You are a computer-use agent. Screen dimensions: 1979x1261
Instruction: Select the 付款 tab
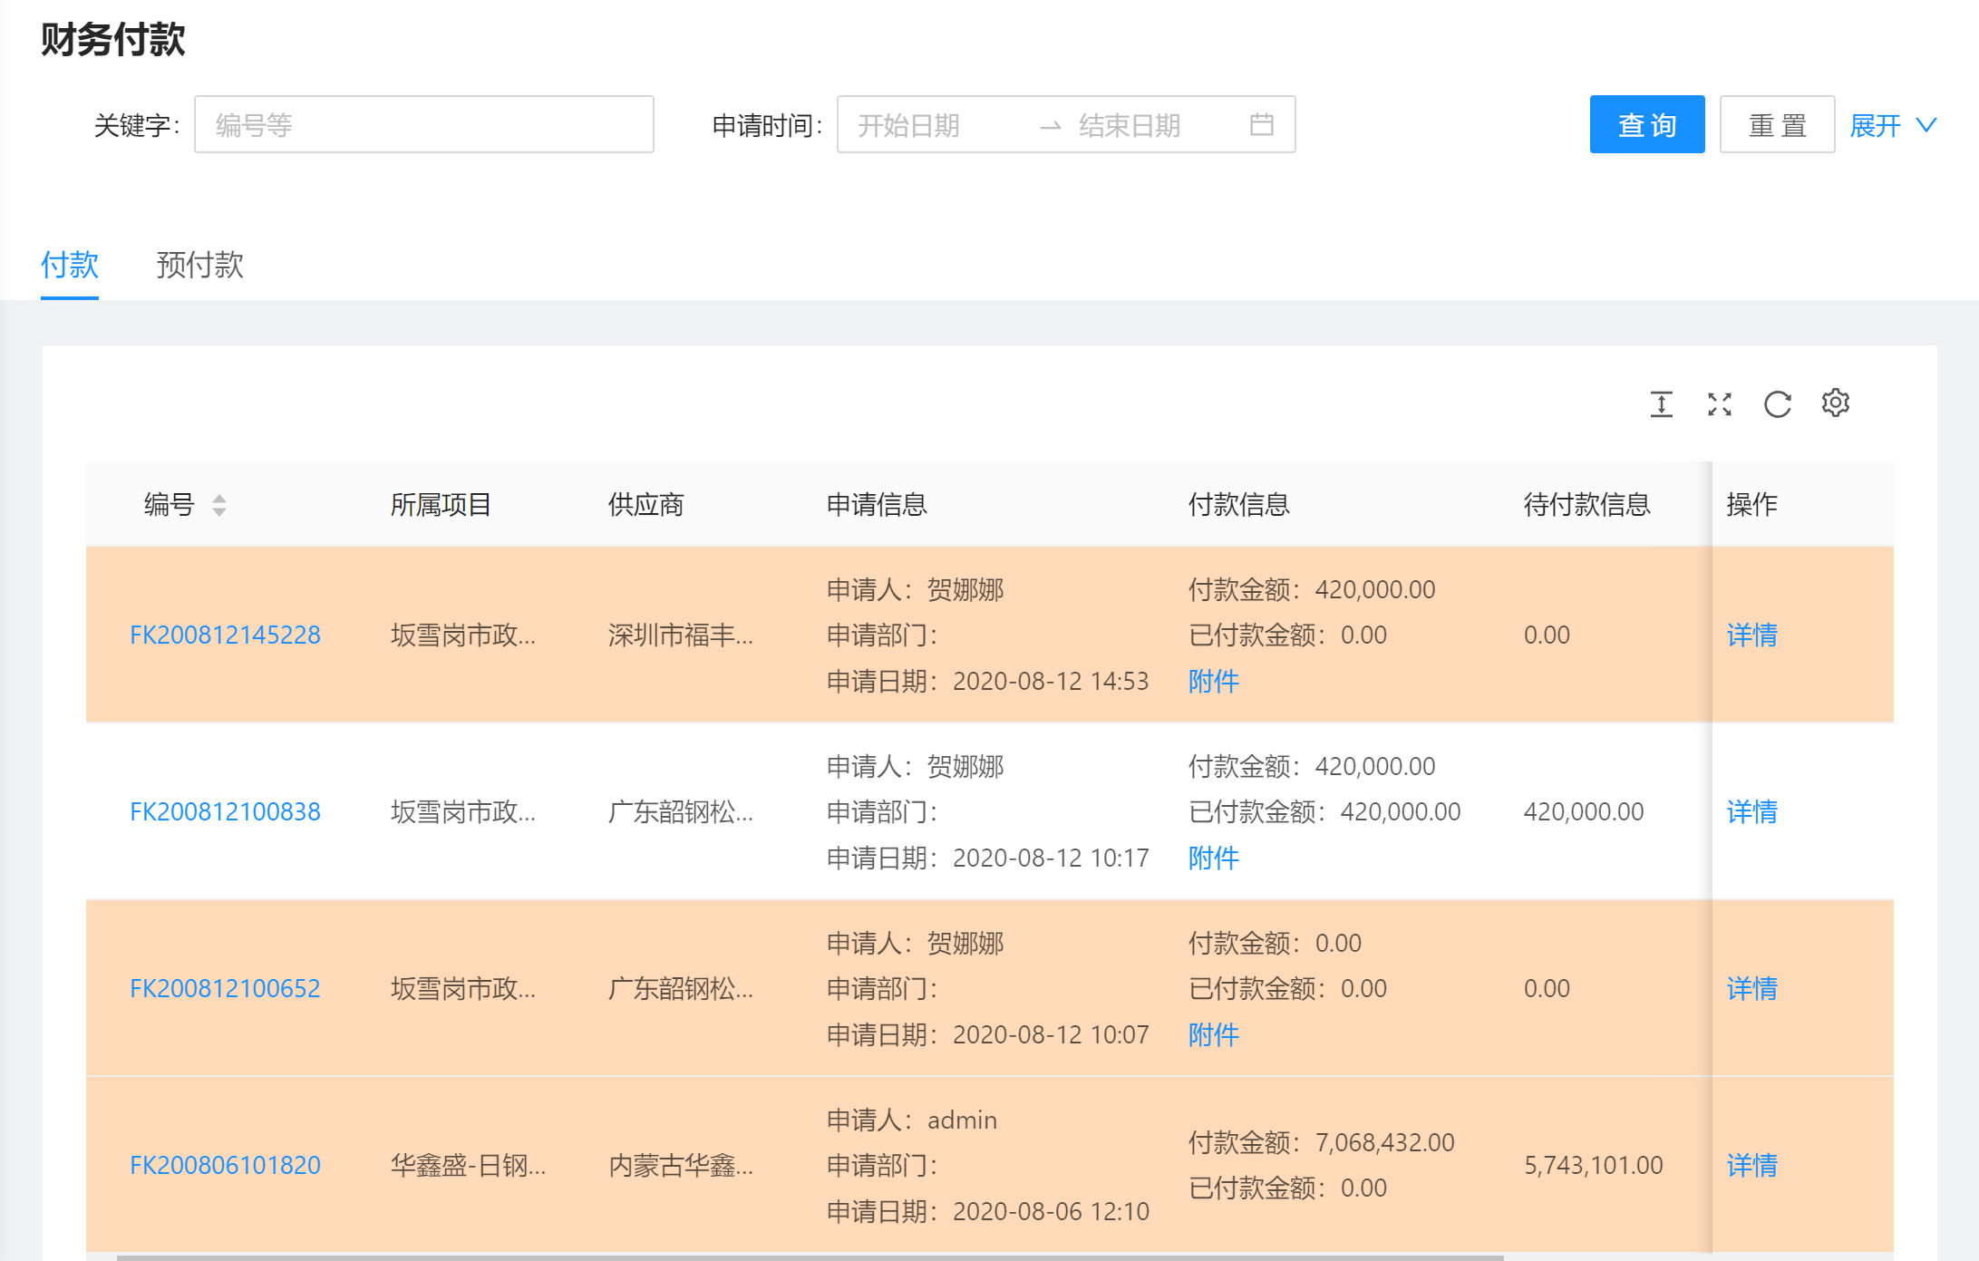point(70,265)
